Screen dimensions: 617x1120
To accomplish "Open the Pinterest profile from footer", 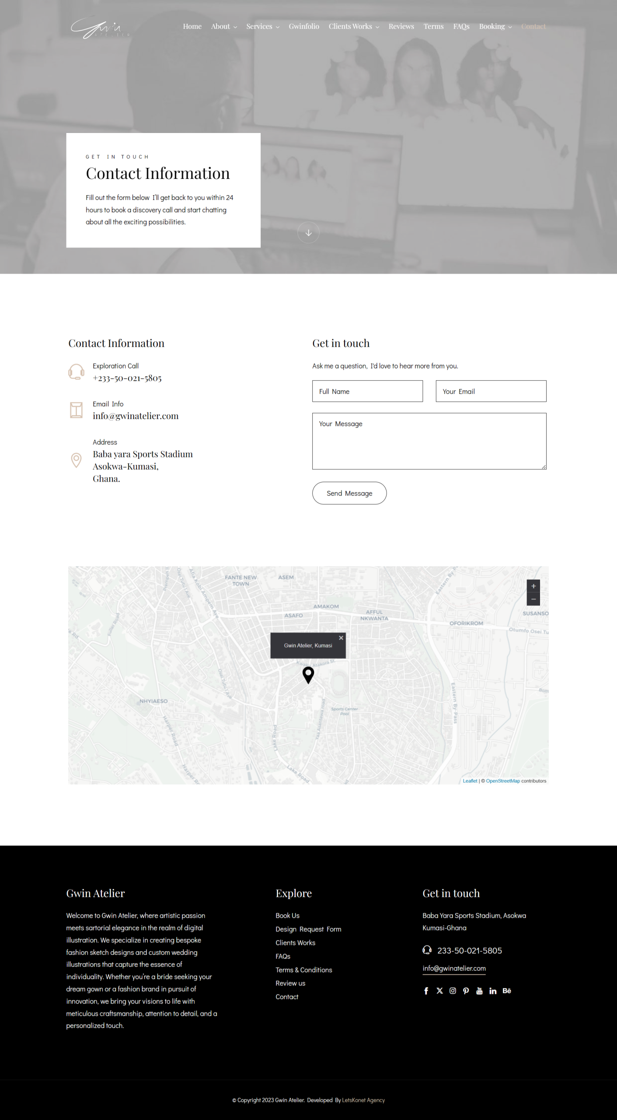I will coord(466,991).
